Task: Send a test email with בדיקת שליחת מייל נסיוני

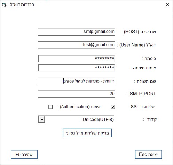Action: (87, 133)
